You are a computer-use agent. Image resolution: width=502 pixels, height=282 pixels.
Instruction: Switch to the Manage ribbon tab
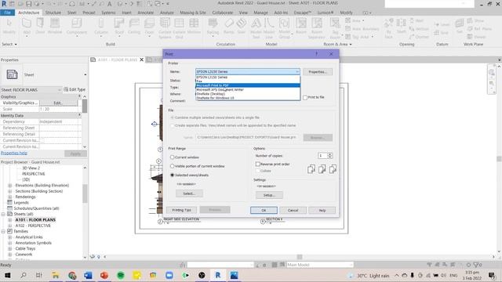pos(260,13)
